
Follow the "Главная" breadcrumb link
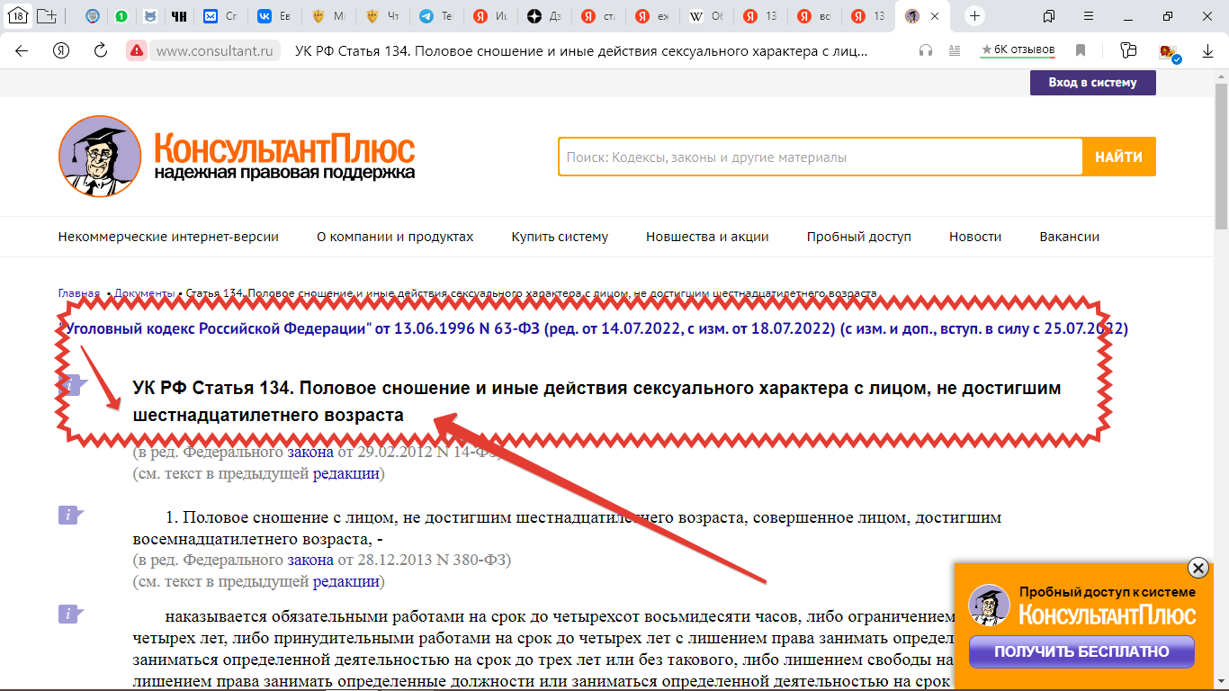(x=79, y=293)
